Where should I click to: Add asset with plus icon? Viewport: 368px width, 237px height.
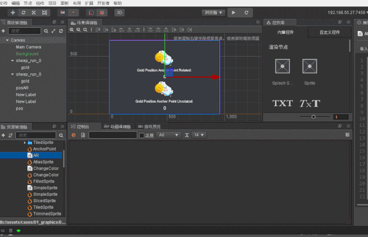click(3, 135)
